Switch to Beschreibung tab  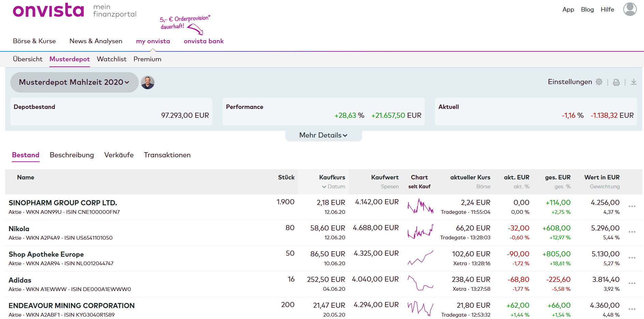pyautogui.click(x=72, y=155)
